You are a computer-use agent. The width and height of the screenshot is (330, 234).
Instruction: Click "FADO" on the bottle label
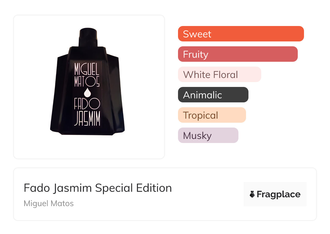pos(87,104)
